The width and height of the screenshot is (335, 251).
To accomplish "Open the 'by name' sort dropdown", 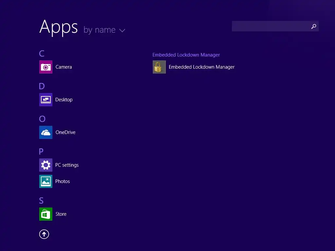I will point(104,30).
